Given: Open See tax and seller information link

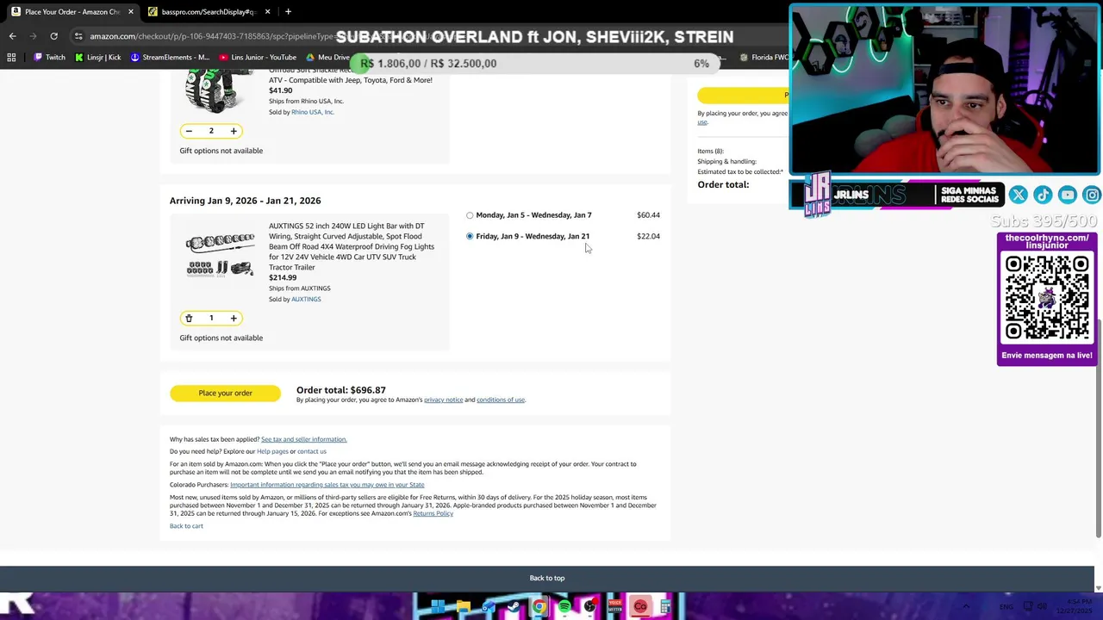Looking at the screenshot, I should pyautogui.click(x=303, y=439).
